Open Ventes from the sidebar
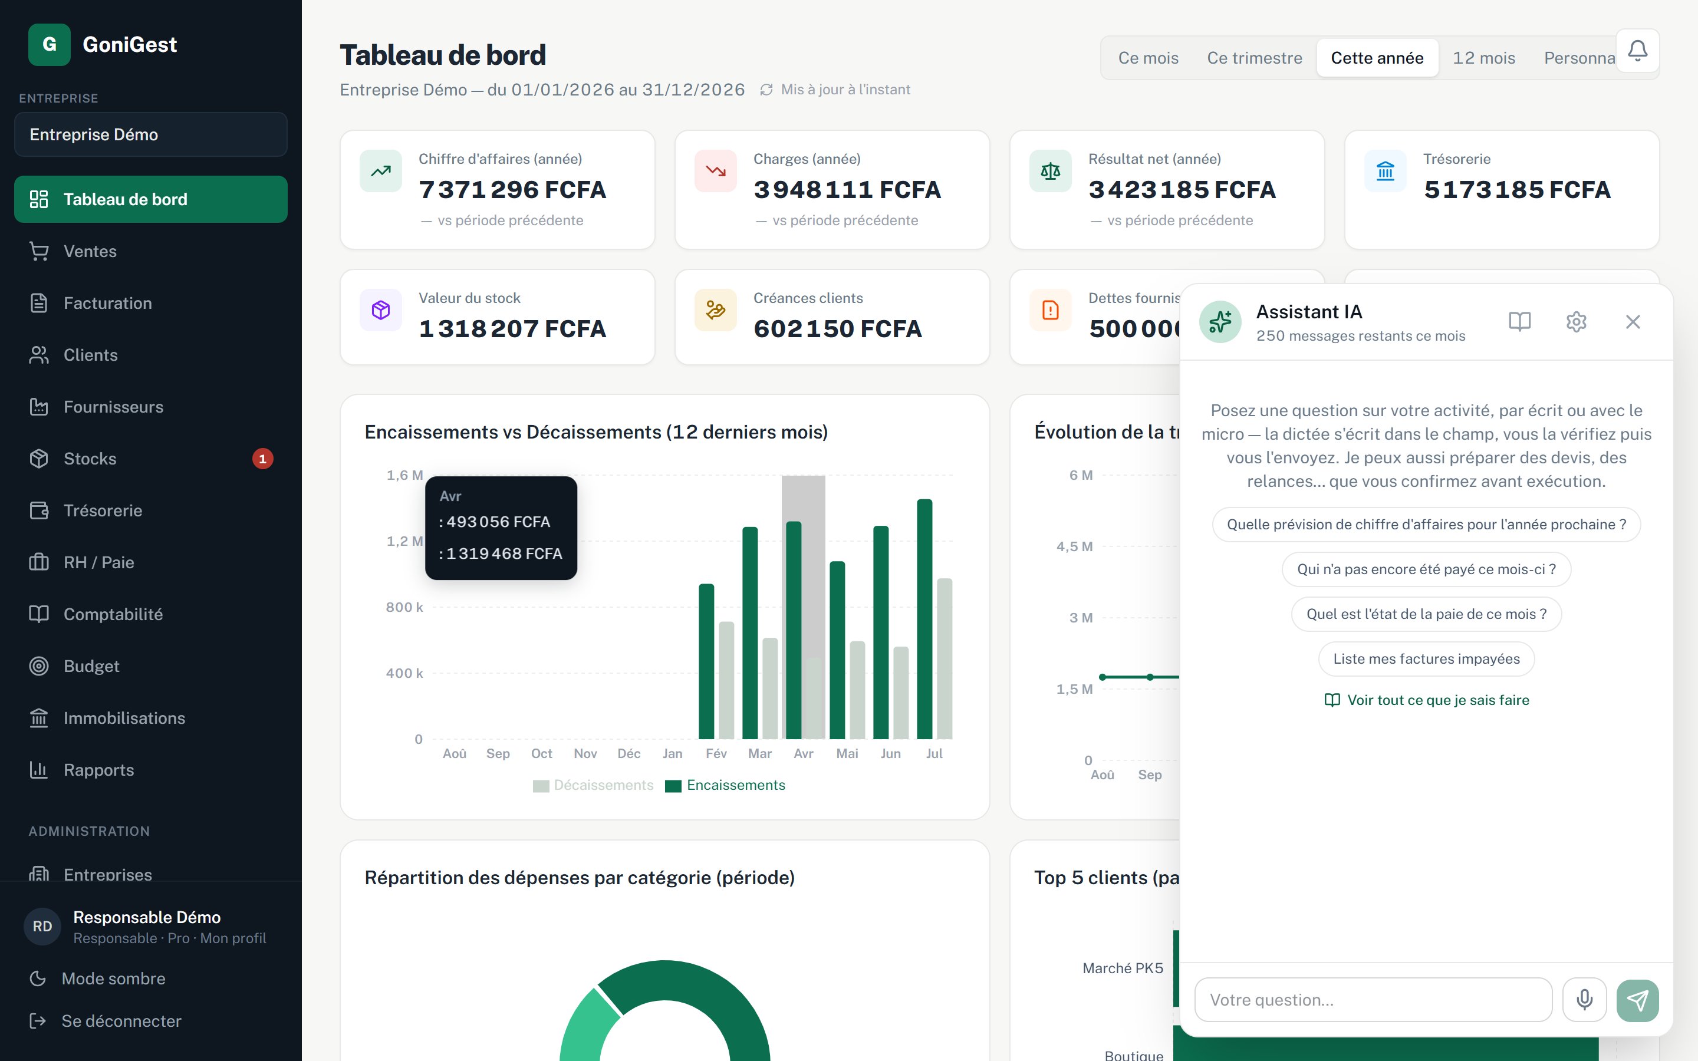 coord(151,251)
